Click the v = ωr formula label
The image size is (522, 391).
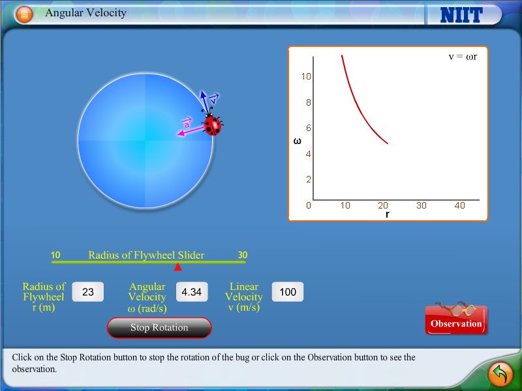[x=463, y=57]
